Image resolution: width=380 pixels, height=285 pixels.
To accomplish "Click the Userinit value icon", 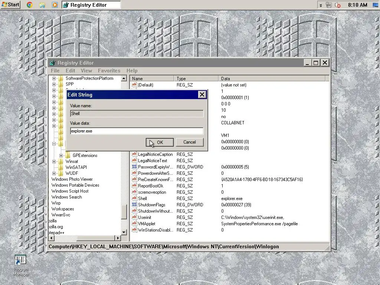I will coord(134,217).
